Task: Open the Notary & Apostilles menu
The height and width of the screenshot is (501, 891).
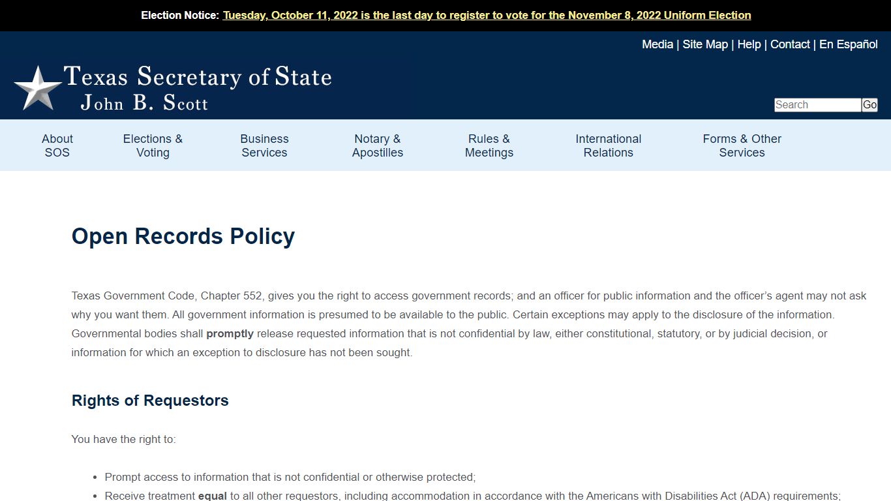Action: [x=378, y=145]
